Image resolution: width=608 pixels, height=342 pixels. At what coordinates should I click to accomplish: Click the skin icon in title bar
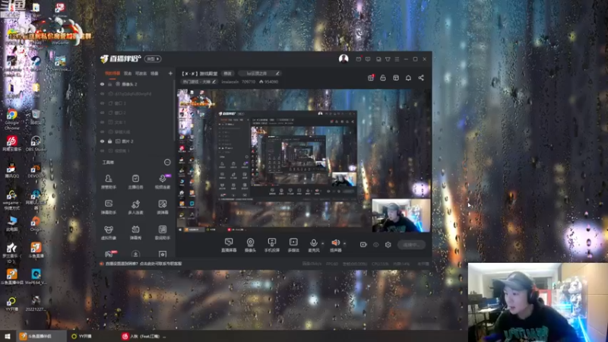pos(388,59)
